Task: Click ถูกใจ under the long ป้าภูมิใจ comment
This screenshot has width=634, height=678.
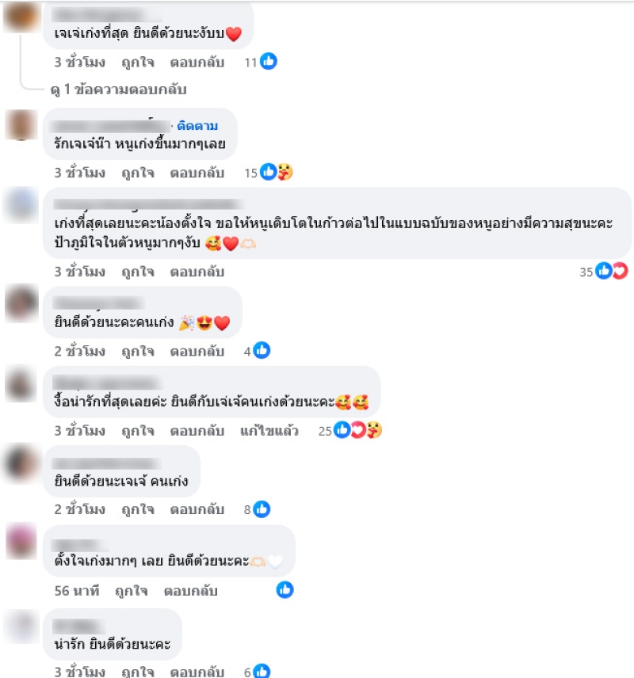Action: click(138, 272)
